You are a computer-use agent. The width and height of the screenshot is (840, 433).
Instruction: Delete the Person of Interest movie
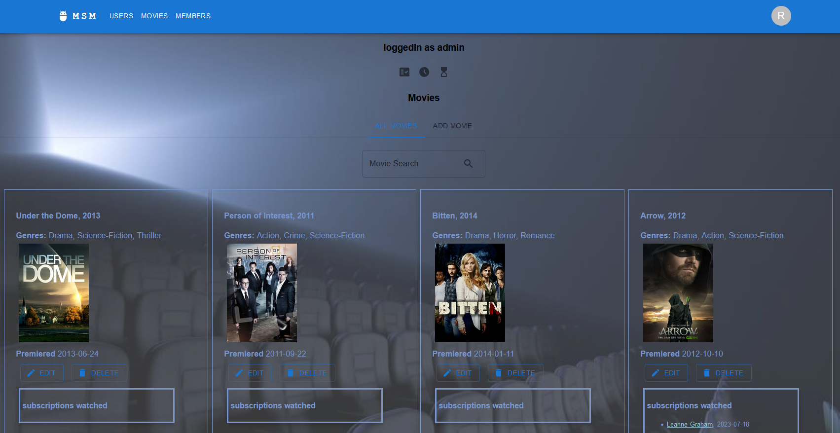(x=307, y=373)
